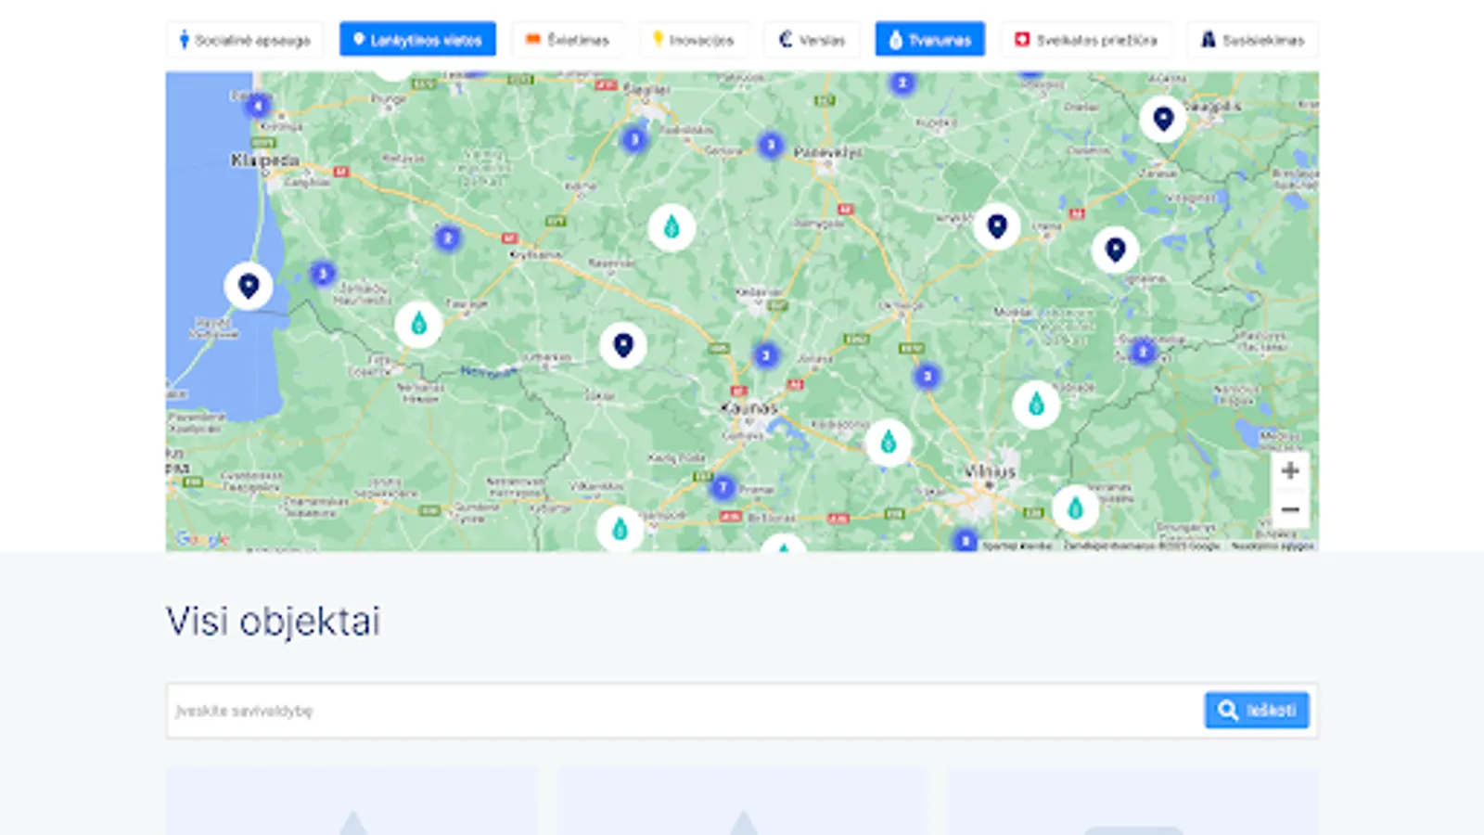Viewport: 1484px width, 835px height.
Task: Click the droplet marker west of Tauragė
Action: click(x=418, y=324)
